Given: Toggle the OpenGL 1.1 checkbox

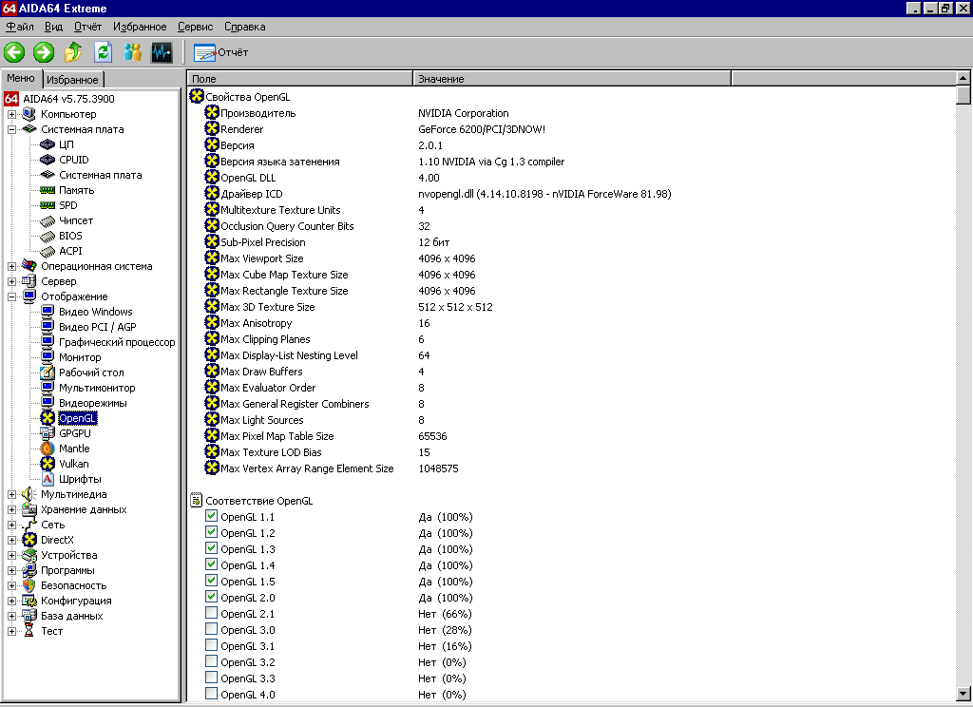Looking at the screenshot, I should point(211,516).
